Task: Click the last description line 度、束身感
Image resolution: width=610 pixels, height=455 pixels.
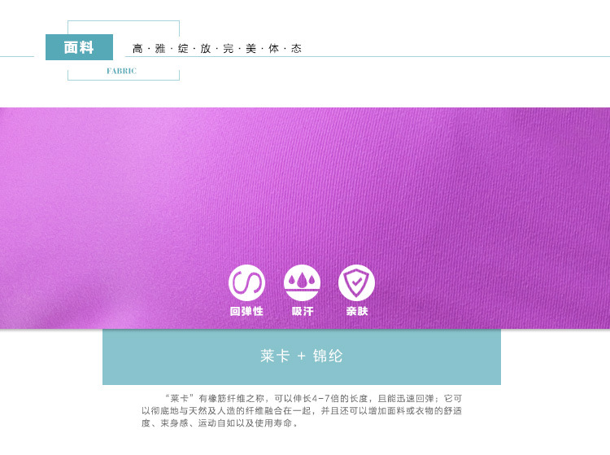Action: pyautogui.click(x=220, y=423)
